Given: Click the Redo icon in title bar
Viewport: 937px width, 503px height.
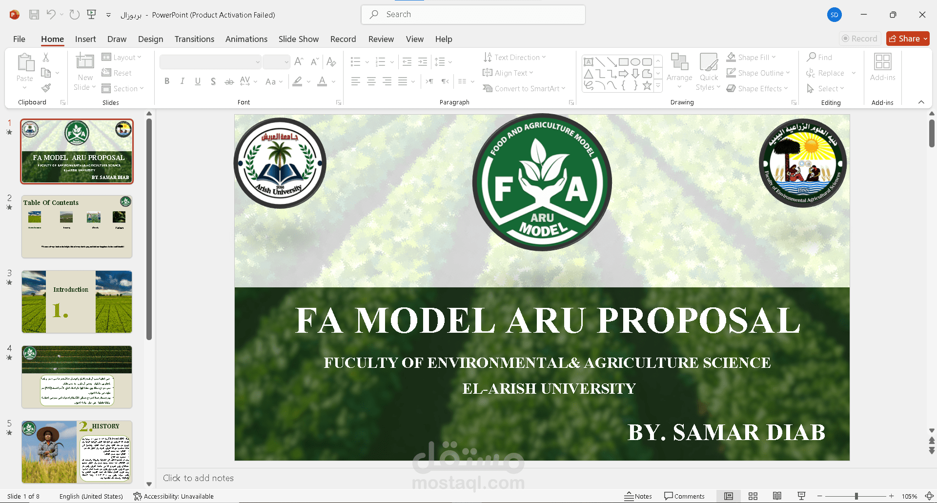Looking at the screenshot, I should [x=74, y=15].
